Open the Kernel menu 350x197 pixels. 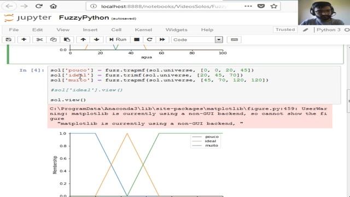click(x=143, y=30)
